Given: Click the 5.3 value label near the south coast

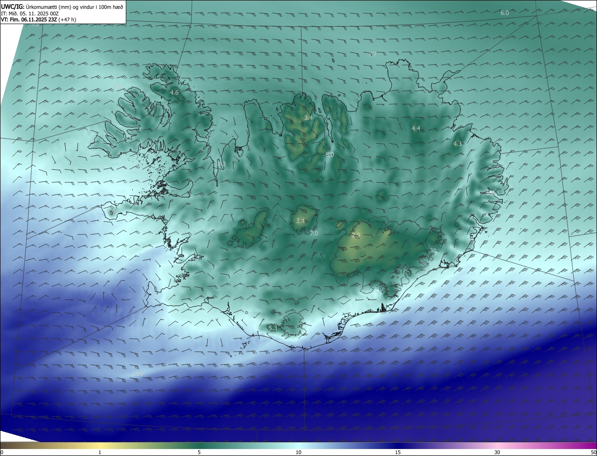Looking at the screenshot, I should [x=273, y=328].
